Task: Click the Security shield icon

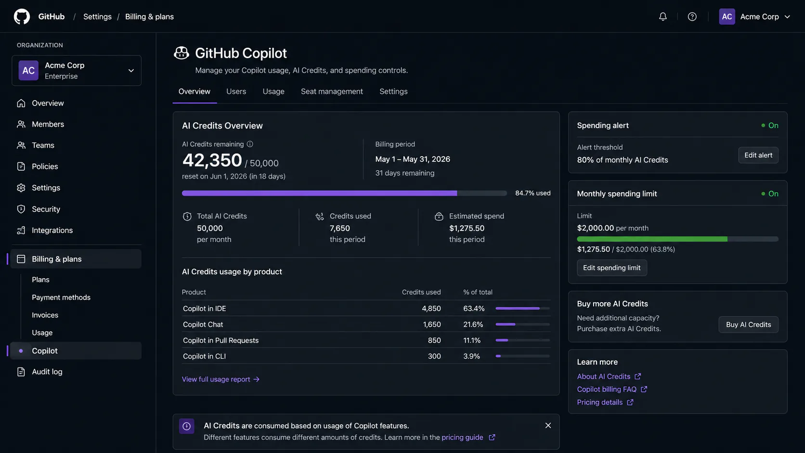Action: [21, 209]
